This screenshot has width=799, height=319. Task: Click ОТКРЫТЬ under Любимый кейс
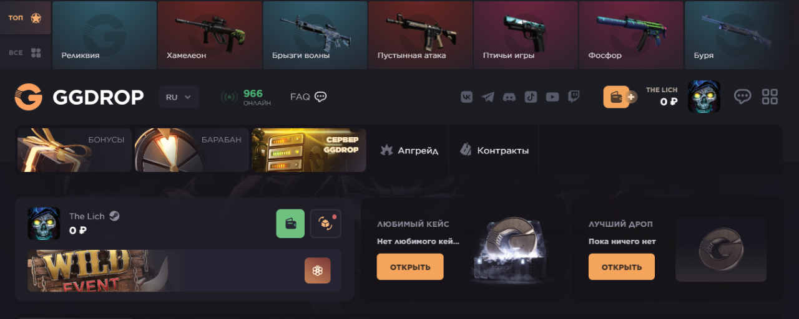click(410, 267)
